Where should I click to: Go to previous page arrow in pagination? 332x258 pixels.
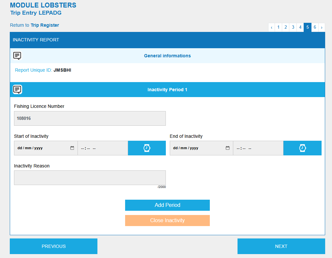(x=271, y=27)
